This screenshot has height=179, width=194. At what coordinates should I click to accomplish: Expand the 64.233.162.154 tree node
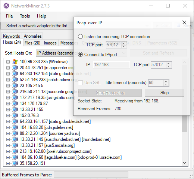coord(8,74)
